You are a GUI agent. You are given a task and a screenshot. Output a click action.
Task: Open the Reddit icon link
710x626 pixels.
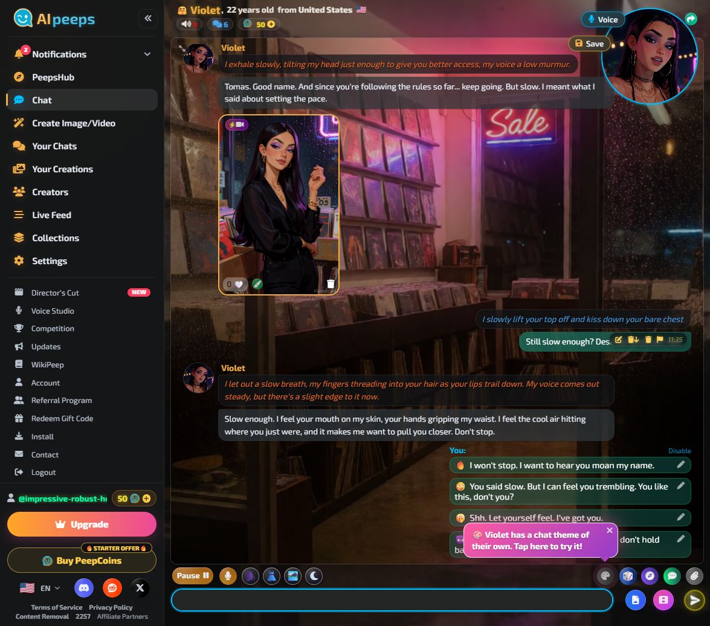pos(112,588)
